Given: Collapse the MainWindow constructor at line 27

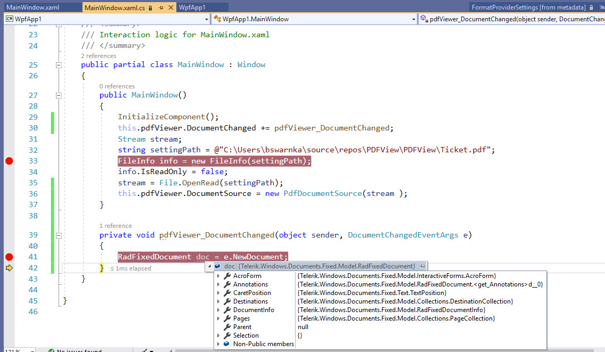Looking at the screenshot, I should tap(59, 95).
